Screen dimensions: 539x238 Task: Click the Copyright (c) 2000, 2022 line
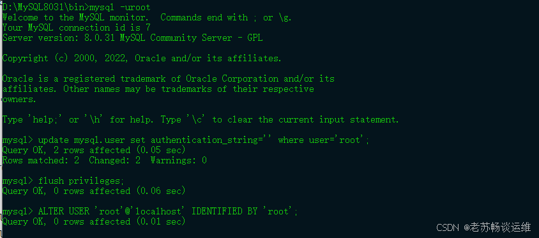pos(142,59)
